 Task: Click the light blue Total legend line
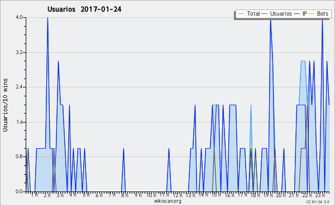tap(241, 14)
